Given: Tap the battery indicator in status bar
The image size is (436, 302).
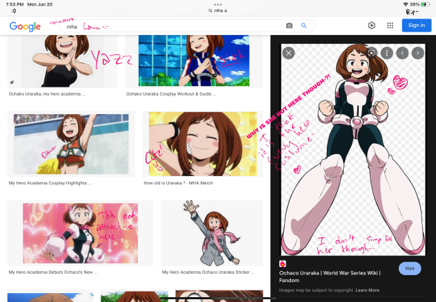Looking at the screenshot, I should [426, 4].
